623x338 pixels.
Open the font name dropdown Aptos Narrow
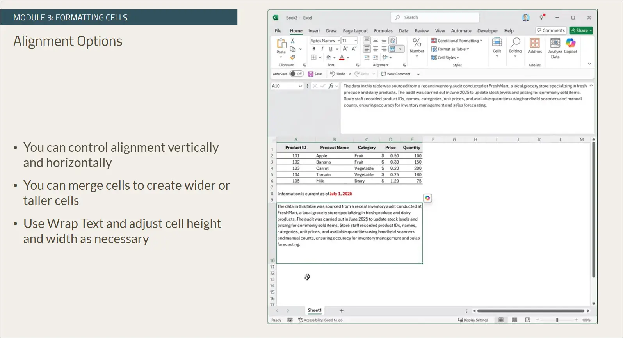point(338,41)
